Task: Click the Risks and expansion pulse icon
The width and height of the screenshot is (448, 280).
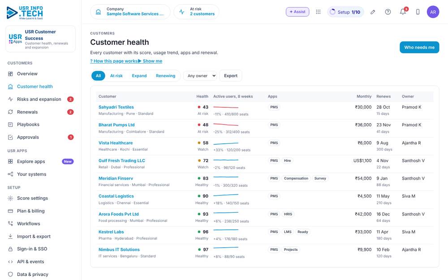Action: (x=10, y=99)
